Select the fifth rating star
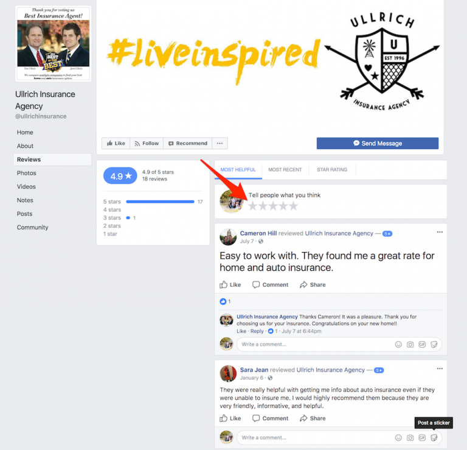 (x=293, y=206)
